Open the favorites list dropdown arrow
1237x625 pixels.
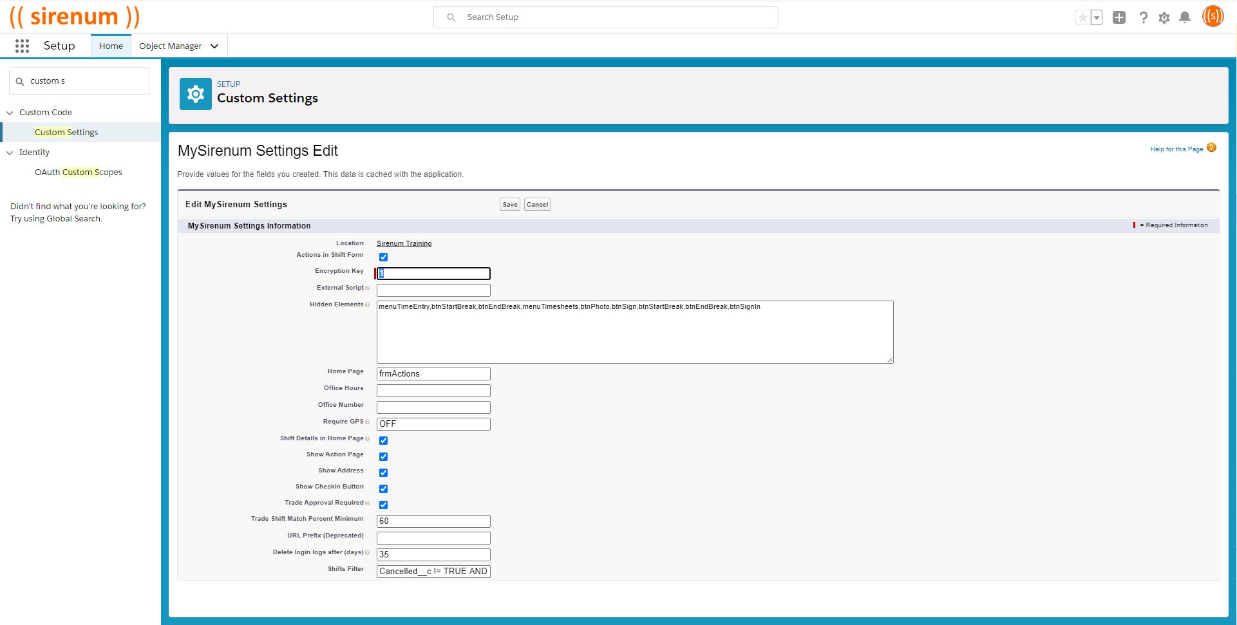pyautogui.click(x=1096, y=18)
